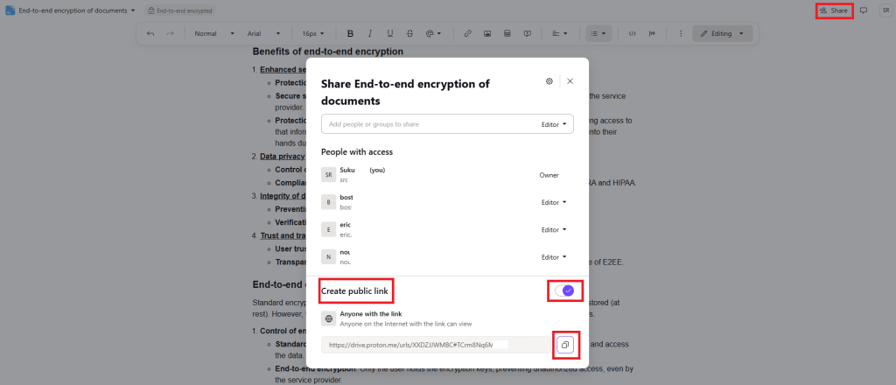Click the Benefits of end-to-end encryption heading
The image size is (896, 385).
tap(328, 52)
